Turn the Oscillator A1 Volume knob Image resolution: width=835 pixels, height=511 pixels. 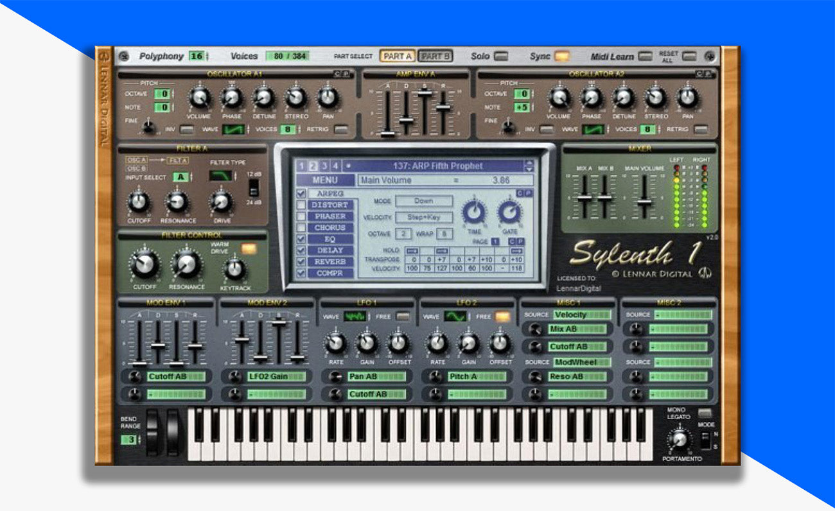(x=200, y=98)
